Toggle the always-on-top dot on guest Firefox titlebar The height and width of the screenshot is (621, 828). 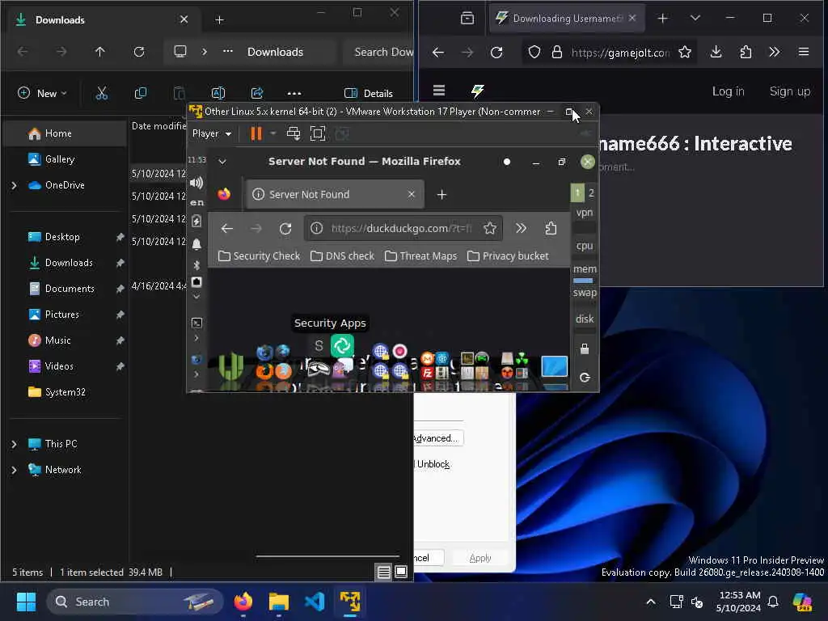coord(507,162)
